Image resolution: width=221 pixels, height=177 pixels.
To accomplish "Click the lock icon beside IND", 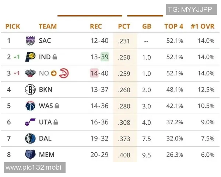I will tap(55, 57).
